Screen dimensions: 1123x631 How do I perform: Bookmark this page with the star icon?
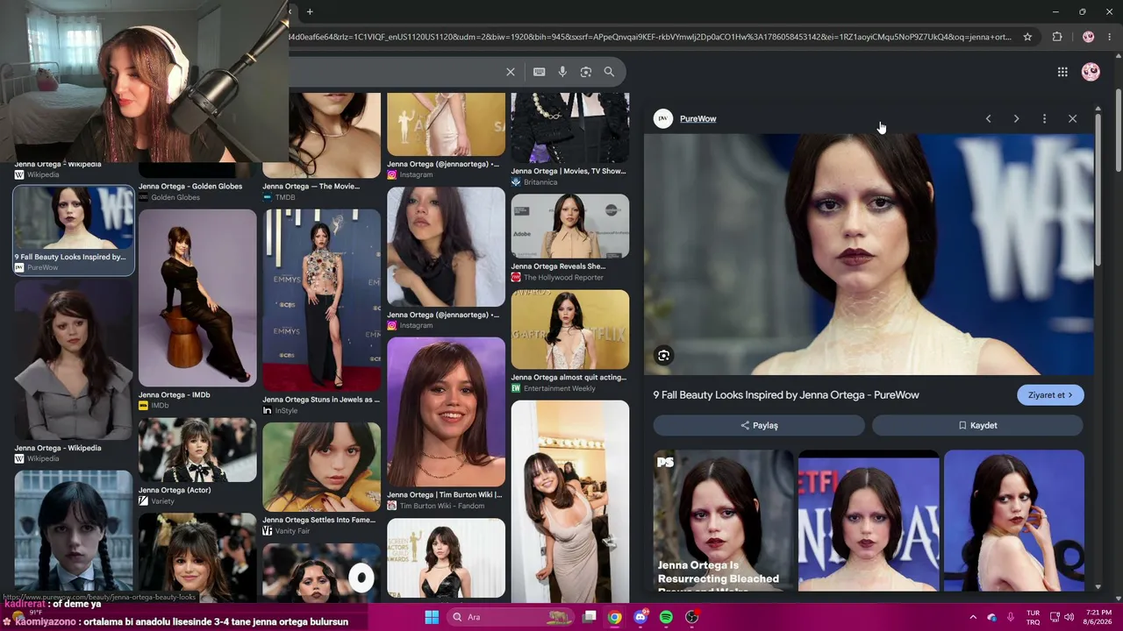pos(1027,37)
